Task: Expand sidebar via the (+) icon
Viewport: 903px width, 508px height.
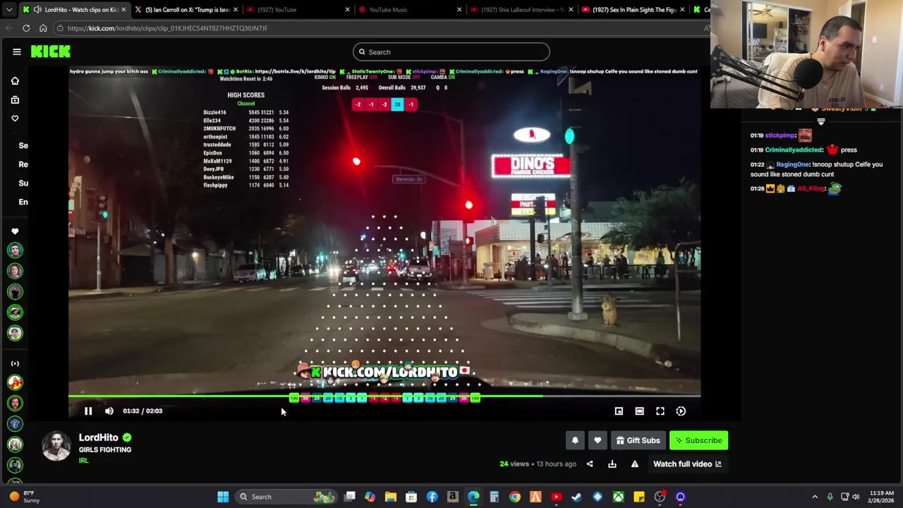Action: click(15, 363)
